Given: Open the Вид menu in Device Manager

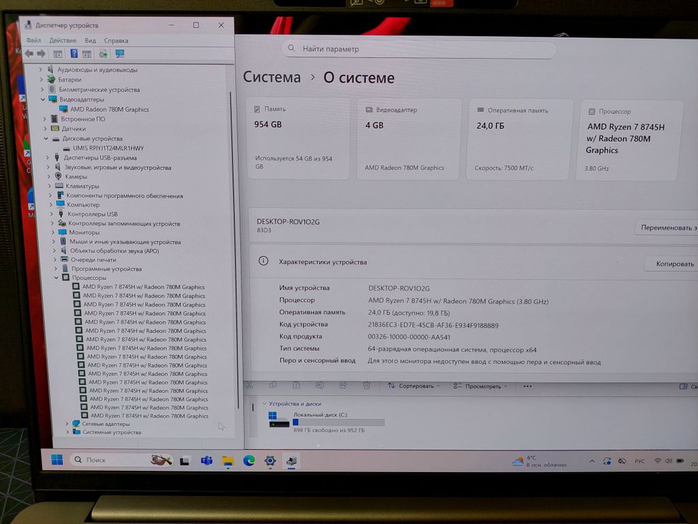Looking at the screenshot, I should pos(90,41).
